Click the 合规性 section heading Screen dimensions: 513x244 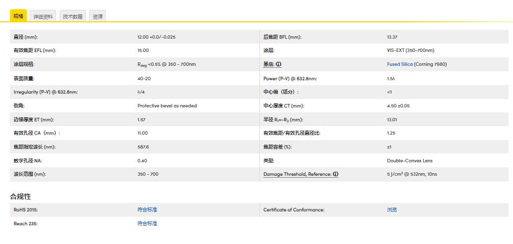pos(20,196)
